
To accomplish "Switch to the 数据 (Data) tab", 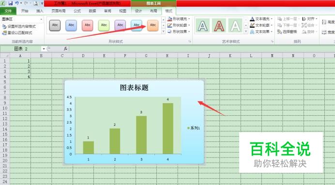I will coord(92,11).
